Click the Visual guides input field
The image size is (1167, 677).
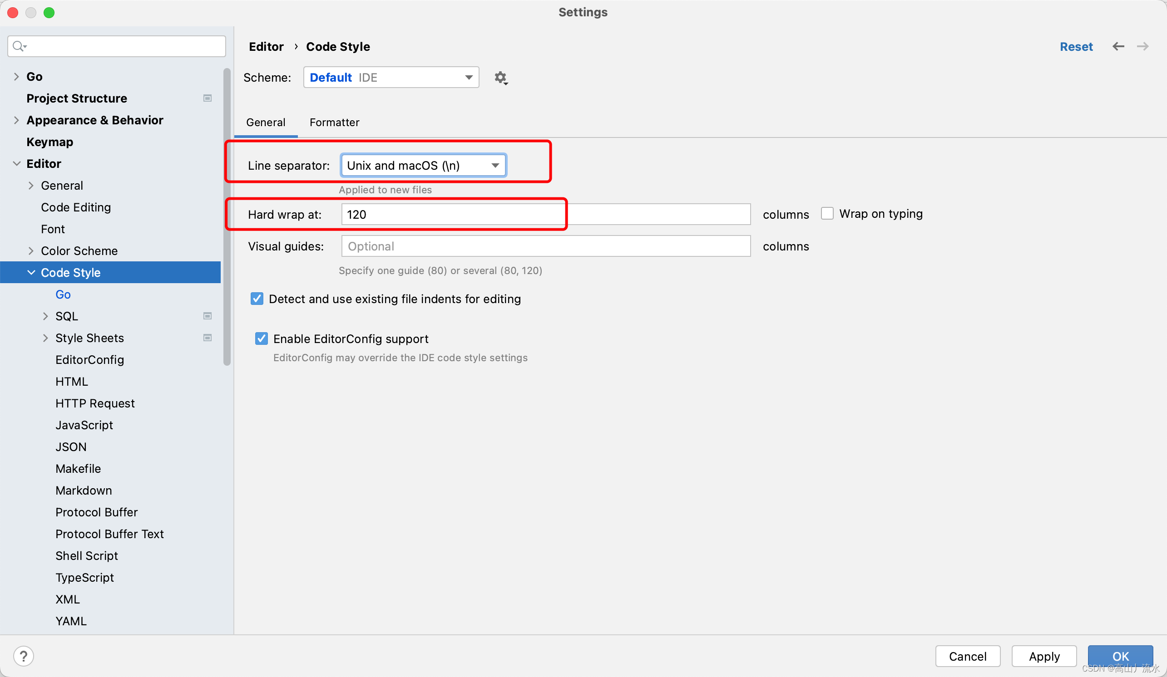[545, 246]
